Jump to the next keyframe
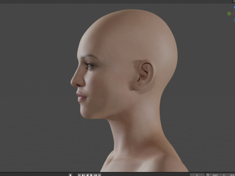Image resolution: width=235 pixels, height=176 pixels. coord(95,175)
